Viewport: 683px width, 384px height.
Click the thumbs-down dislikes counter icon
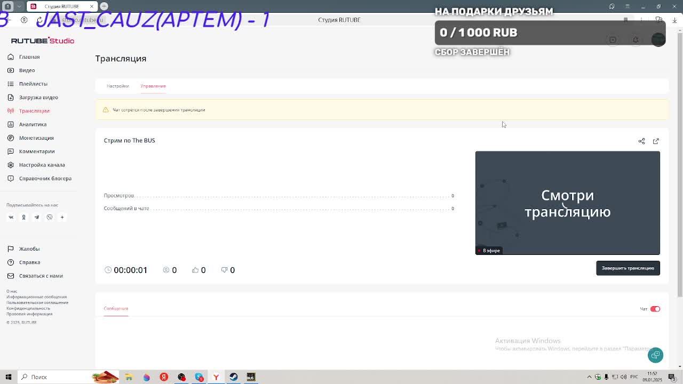(x=224, y=270)
